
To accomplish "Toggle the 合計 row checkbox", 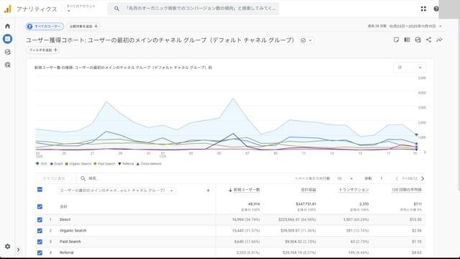I will [40, 206].
